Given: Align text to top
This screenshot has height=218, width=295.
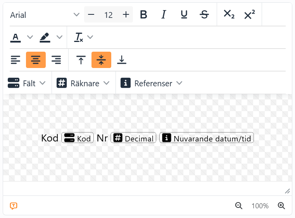Looking at the screenshot, I should (x=81, y=60).
